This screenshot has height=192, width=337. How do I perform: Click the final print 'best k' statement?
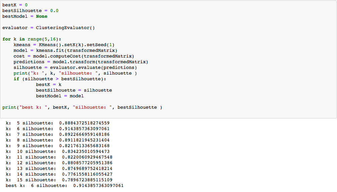click(x=82, y=107)
